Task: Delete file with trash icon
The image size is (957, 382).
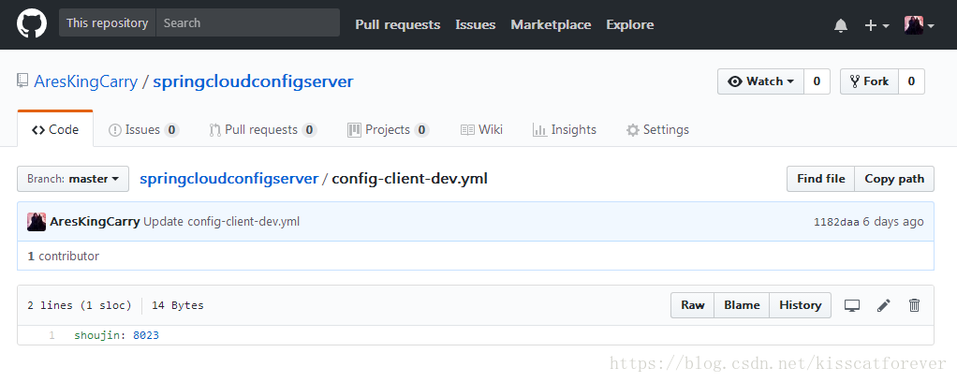Action: [x=914, y=305]
